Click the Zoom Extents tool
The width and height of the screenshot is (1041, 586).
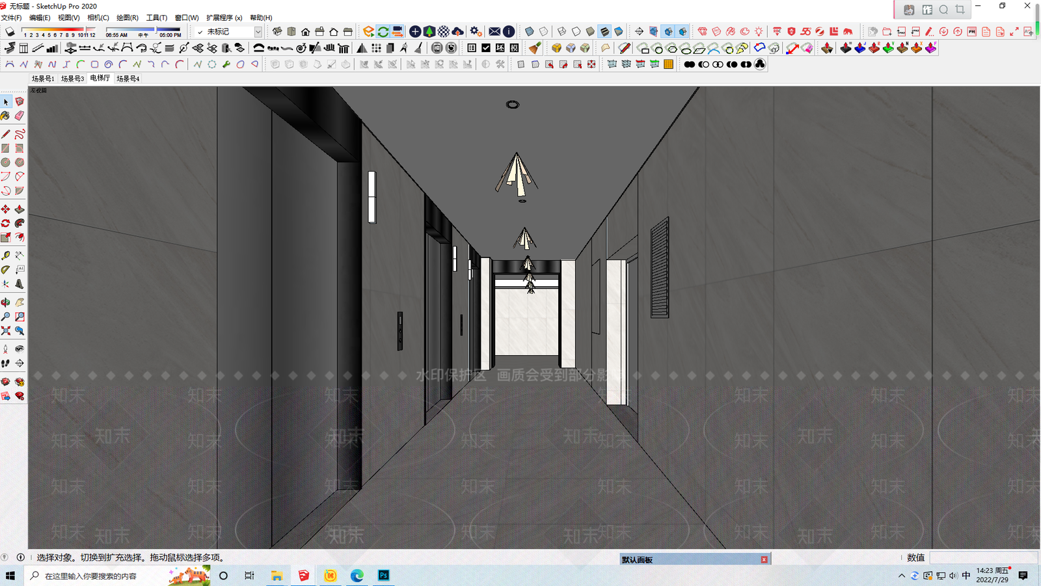click(x=5, y=331)
